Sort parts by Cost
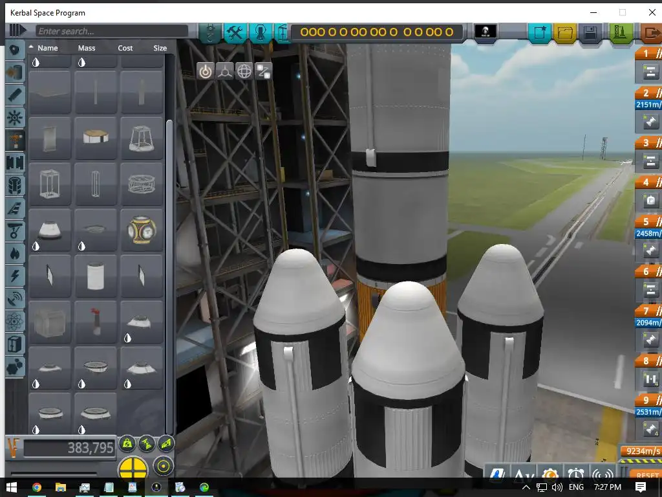This screenshot has width=662, height=497. point(125,48)
